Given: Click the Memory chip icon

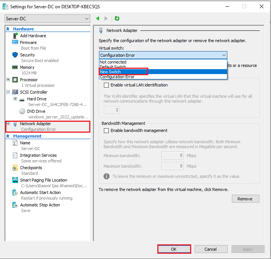Looking at the screenshot, I should [x=15, y=67].
